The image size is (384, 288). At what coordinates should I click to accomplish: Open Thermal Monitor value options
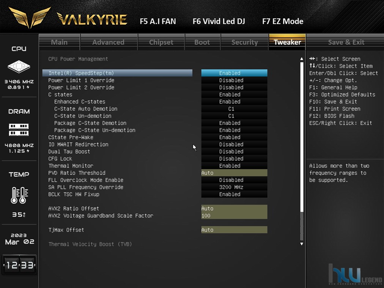(x=234, y=165)
